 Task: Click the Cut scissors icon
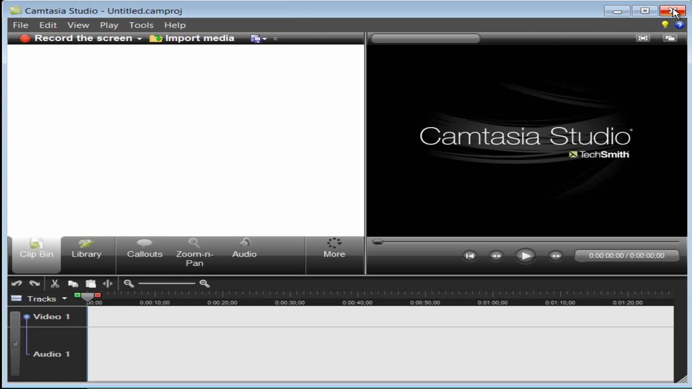55,283
